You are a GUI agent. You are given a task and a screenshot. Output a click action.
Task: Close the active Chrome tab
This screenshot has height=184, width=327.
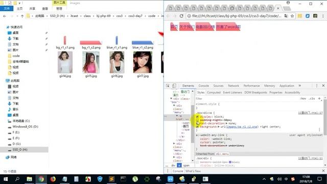278,8
